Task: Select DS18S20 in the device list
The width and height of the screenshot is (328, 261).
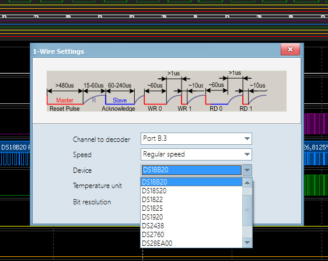Action: point(191,191)
